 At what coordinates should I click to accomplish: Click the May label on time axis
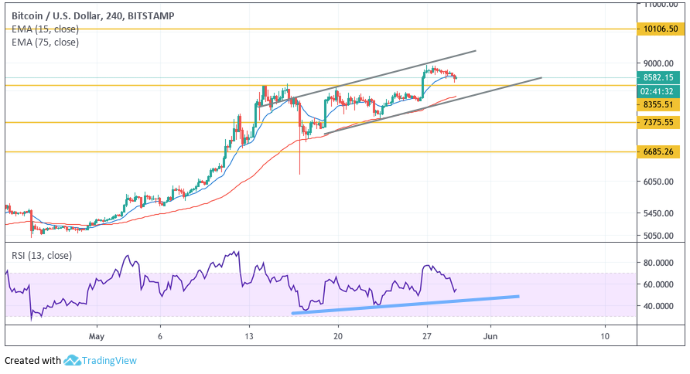click(96, 337)
